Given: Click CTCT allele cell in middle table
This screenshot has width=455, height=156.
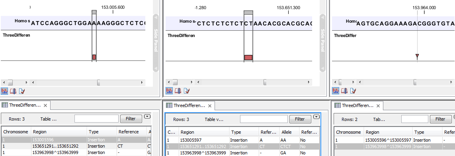Looking at the screenshot, I should coord(289,146).
